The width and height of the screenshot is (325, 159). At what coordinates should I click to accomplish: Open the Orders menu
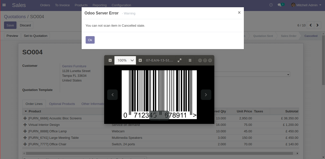pyautogui.click(x=45, y=5)
